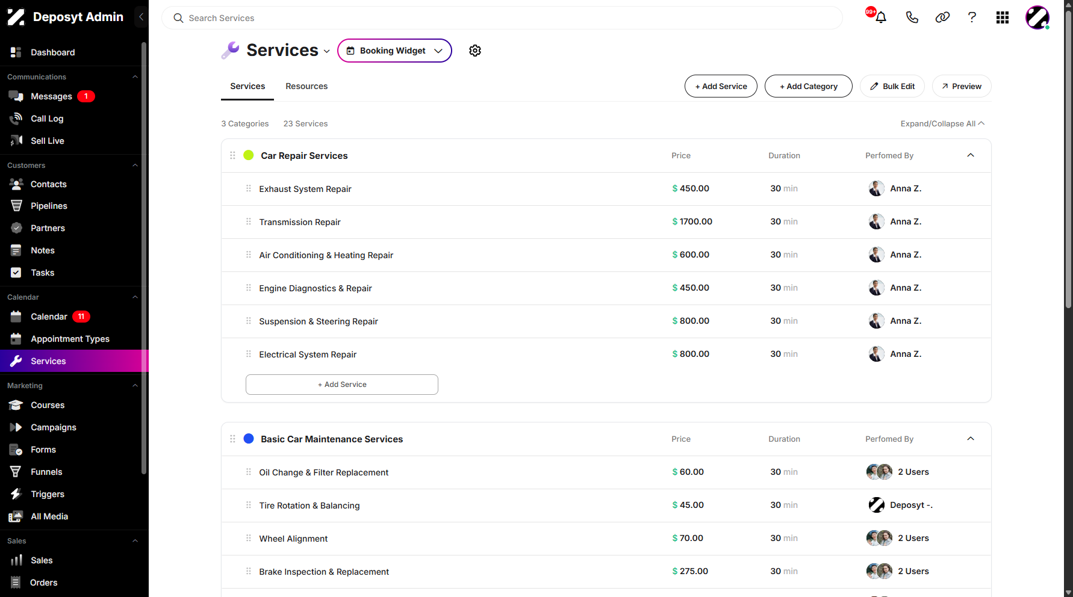The image size is (1073, 597).
Task: Toggle Expand/Collapse All
Action: [x=942, y=123]
